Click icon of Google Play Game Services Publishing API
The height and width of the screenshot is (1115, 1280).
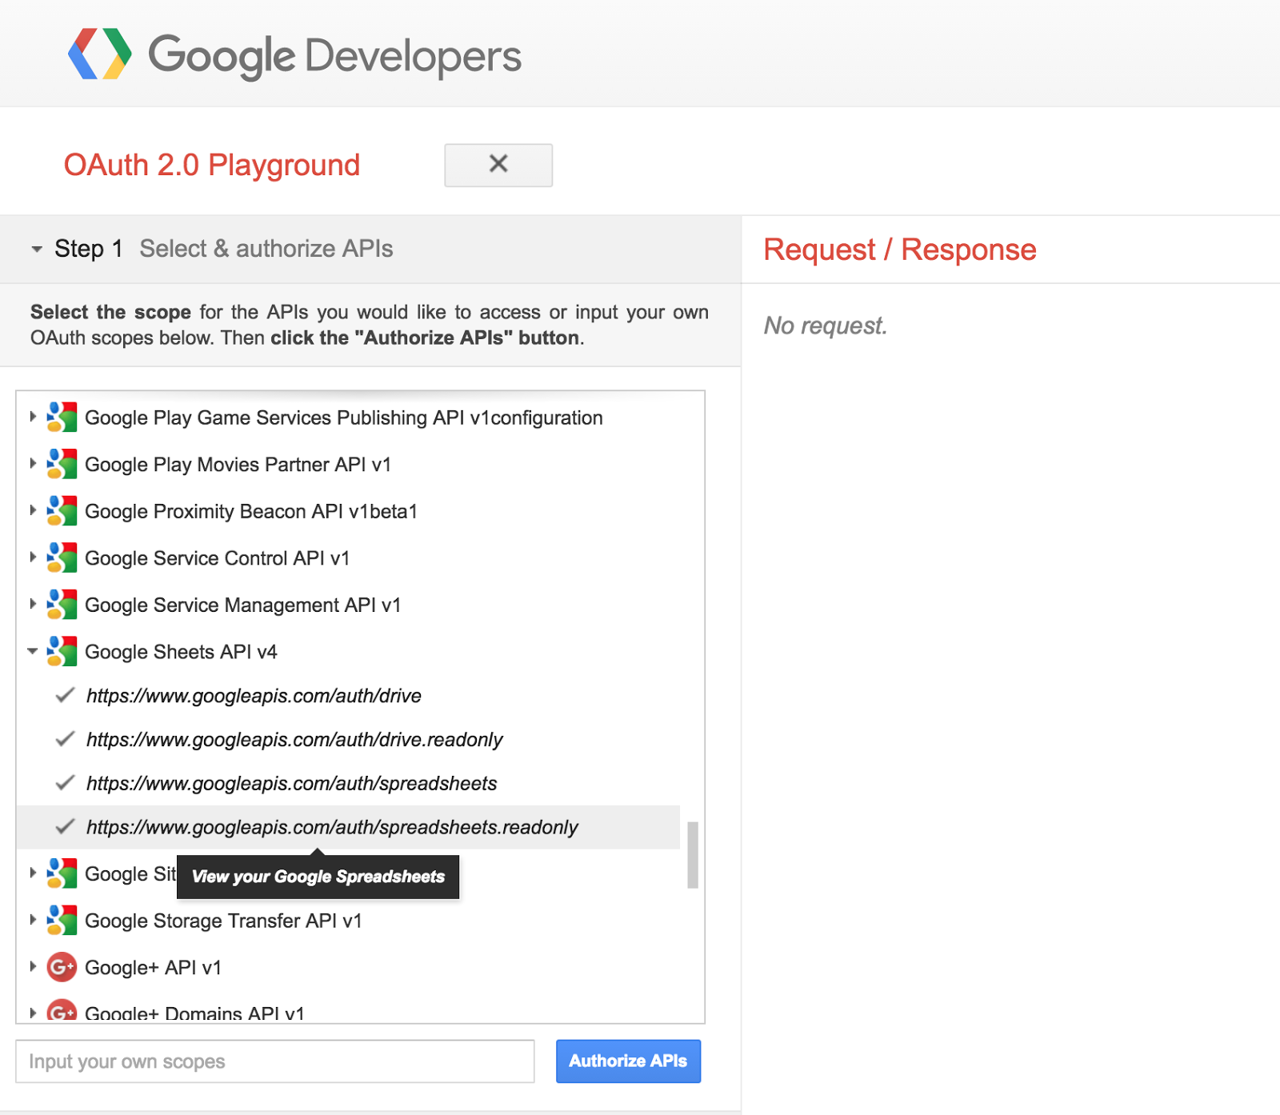point(62,418)
